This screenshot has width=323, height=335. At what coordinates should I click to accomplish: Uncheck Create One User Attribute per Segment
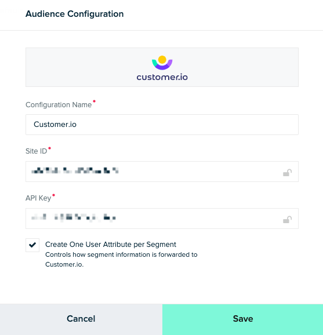(32, 245)
